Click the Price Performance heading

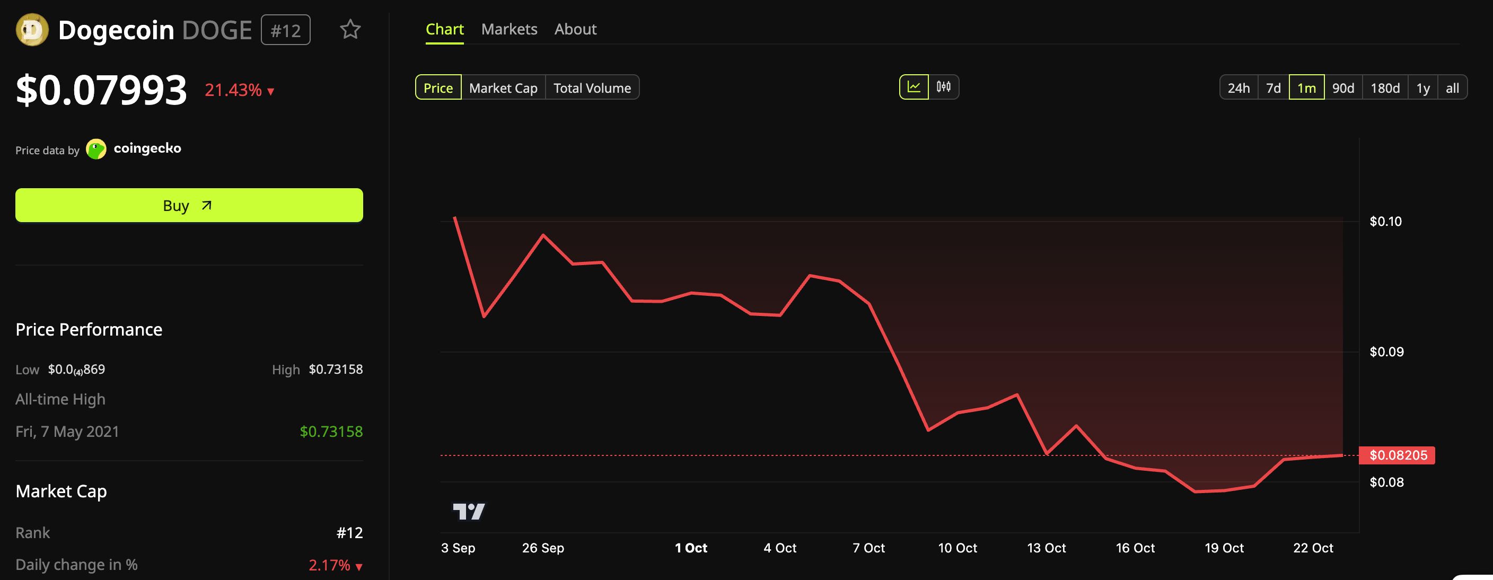89,329
